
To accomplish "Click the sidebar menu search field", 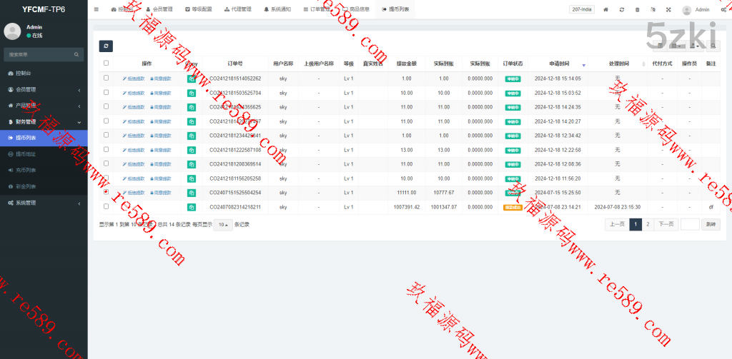I will (x=39, y=54).
